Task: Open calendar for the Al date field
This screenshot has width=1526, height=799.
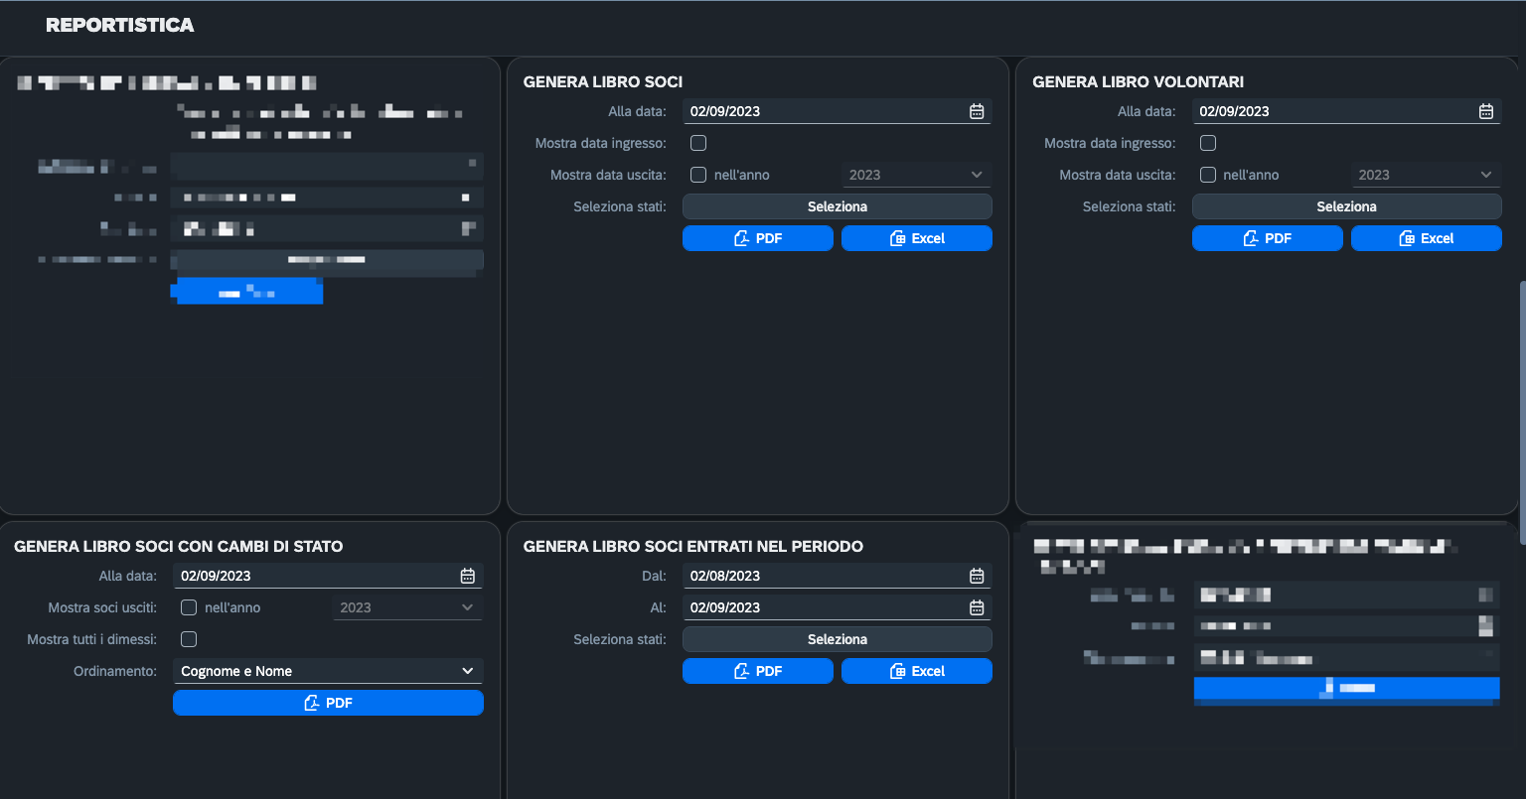Action: [977, 607]
